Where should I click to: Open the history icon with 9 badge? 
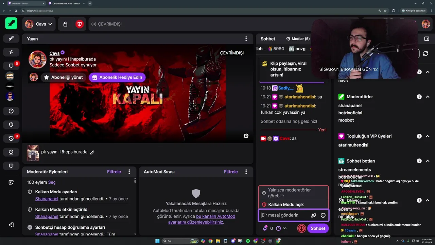point(11,138)
